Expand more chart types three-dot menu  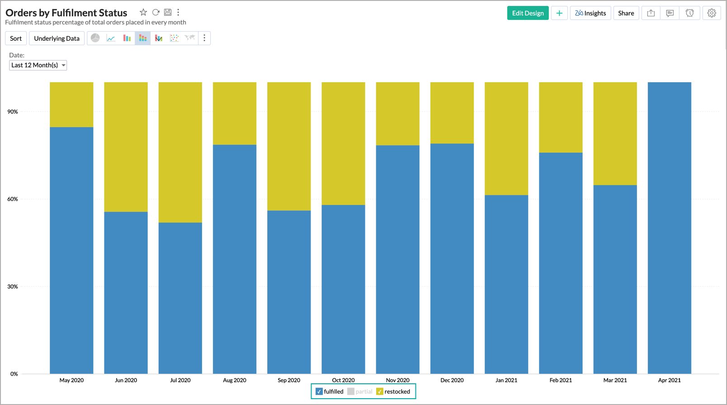pyautogui.click(x=204, y=38)
